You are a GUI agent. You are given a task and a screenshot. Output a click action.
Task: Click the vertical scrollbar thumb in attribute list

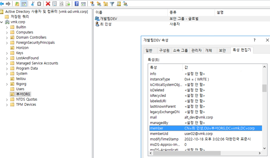coord(265,88)
